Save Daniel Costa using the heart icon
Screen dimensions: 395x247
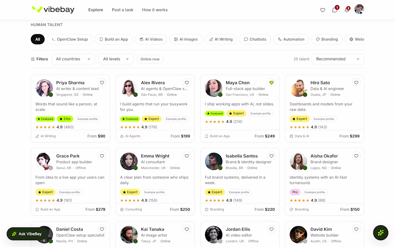pyautogui.click(x=102, y=229)
